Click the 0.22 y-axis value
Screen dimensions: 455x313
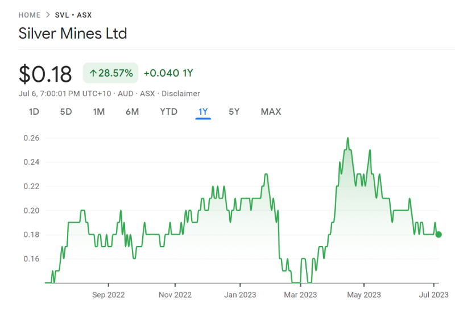(31, 186)
